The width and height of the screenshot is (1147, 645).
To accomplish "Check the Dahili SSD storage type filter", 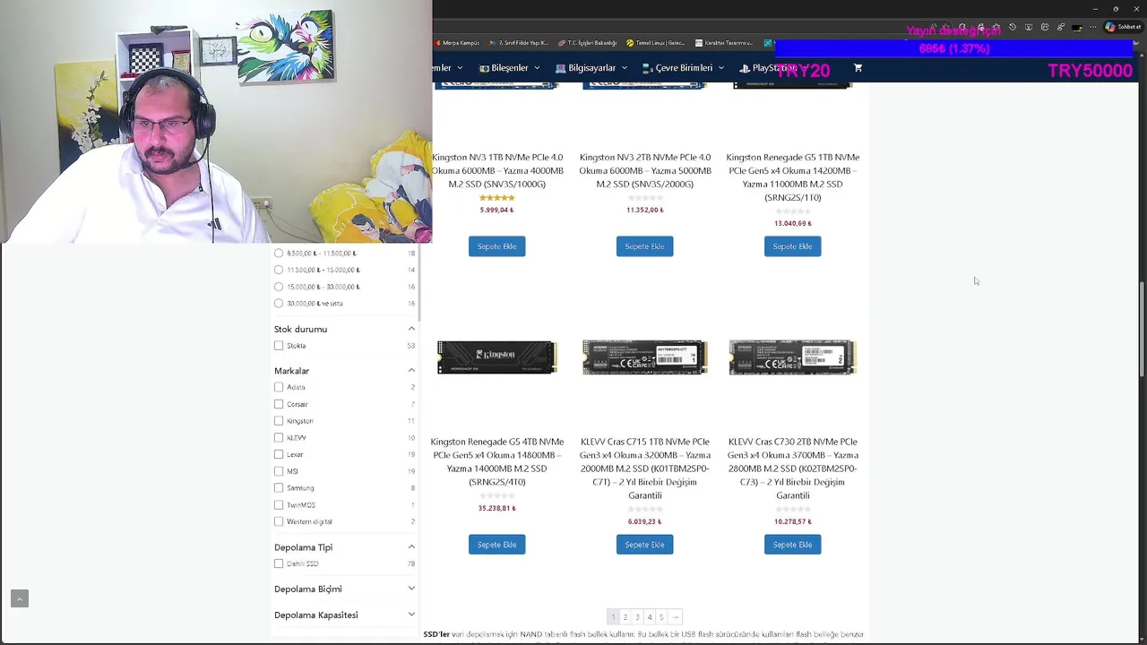I will point(279,563).
